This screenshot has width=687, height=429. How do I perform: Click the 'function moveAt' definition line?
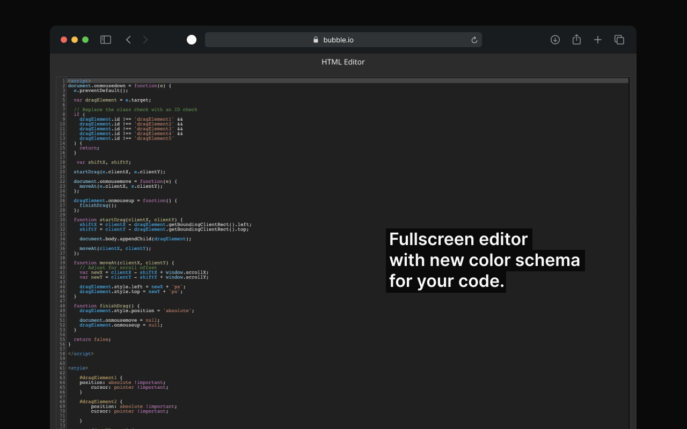click(x=123, y=263)
